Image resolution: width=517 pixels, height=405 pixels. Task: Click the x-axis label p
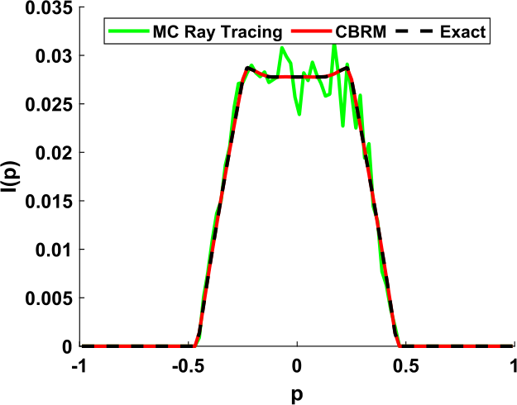tap(297, 395)
